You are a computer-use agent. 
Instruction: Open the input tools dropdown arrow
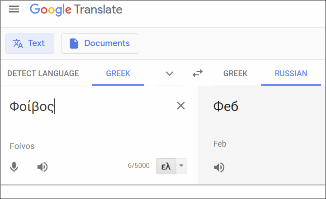click(x=181, y=166)
